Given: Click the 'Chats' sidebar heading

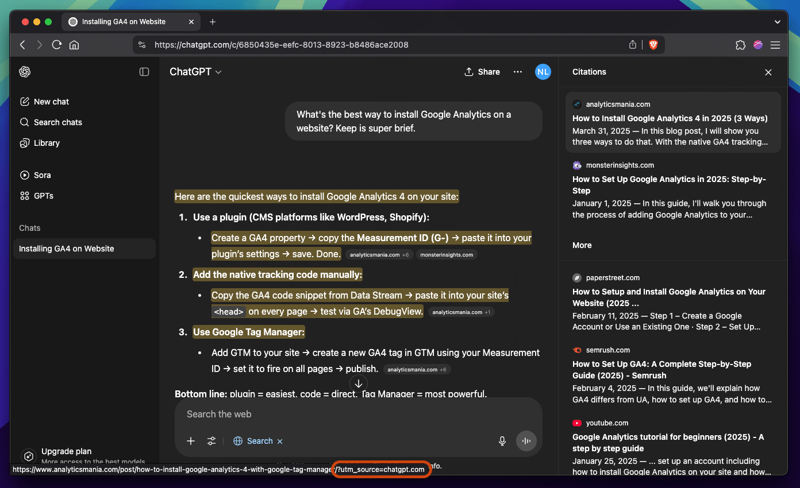Looking at the screenshot, I should [30, 228].
